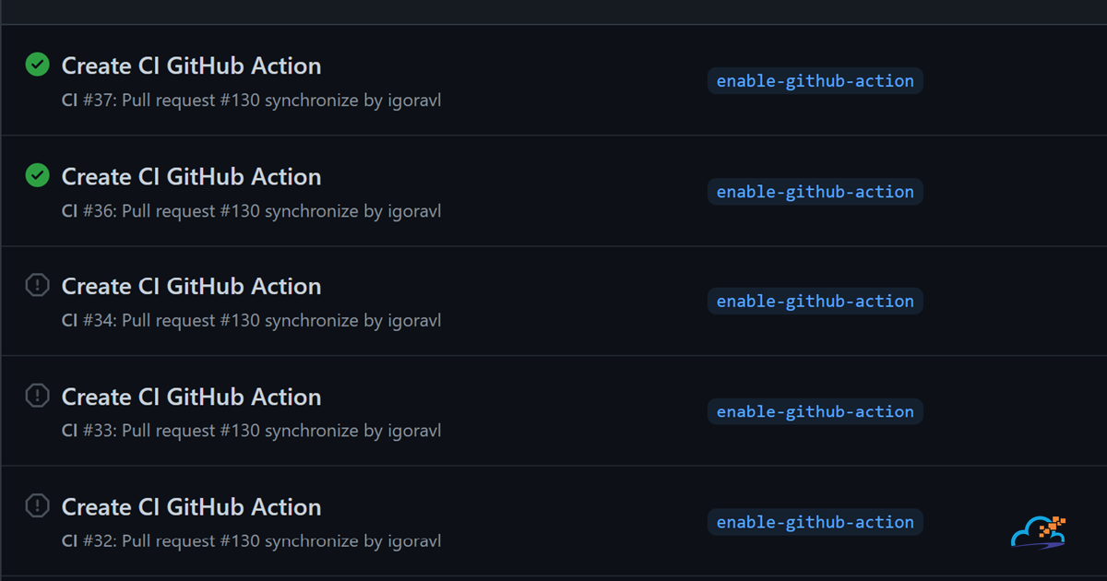Screen dimensions: 1107x581
Task: Click CI #37 pull request #130 description
Action: [251, 101]
